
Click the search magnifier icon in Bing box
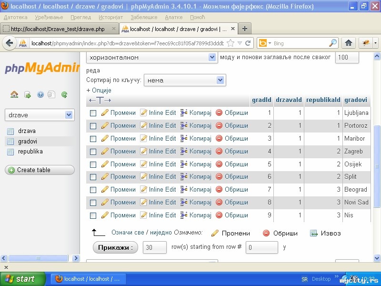tap(333, 43)
